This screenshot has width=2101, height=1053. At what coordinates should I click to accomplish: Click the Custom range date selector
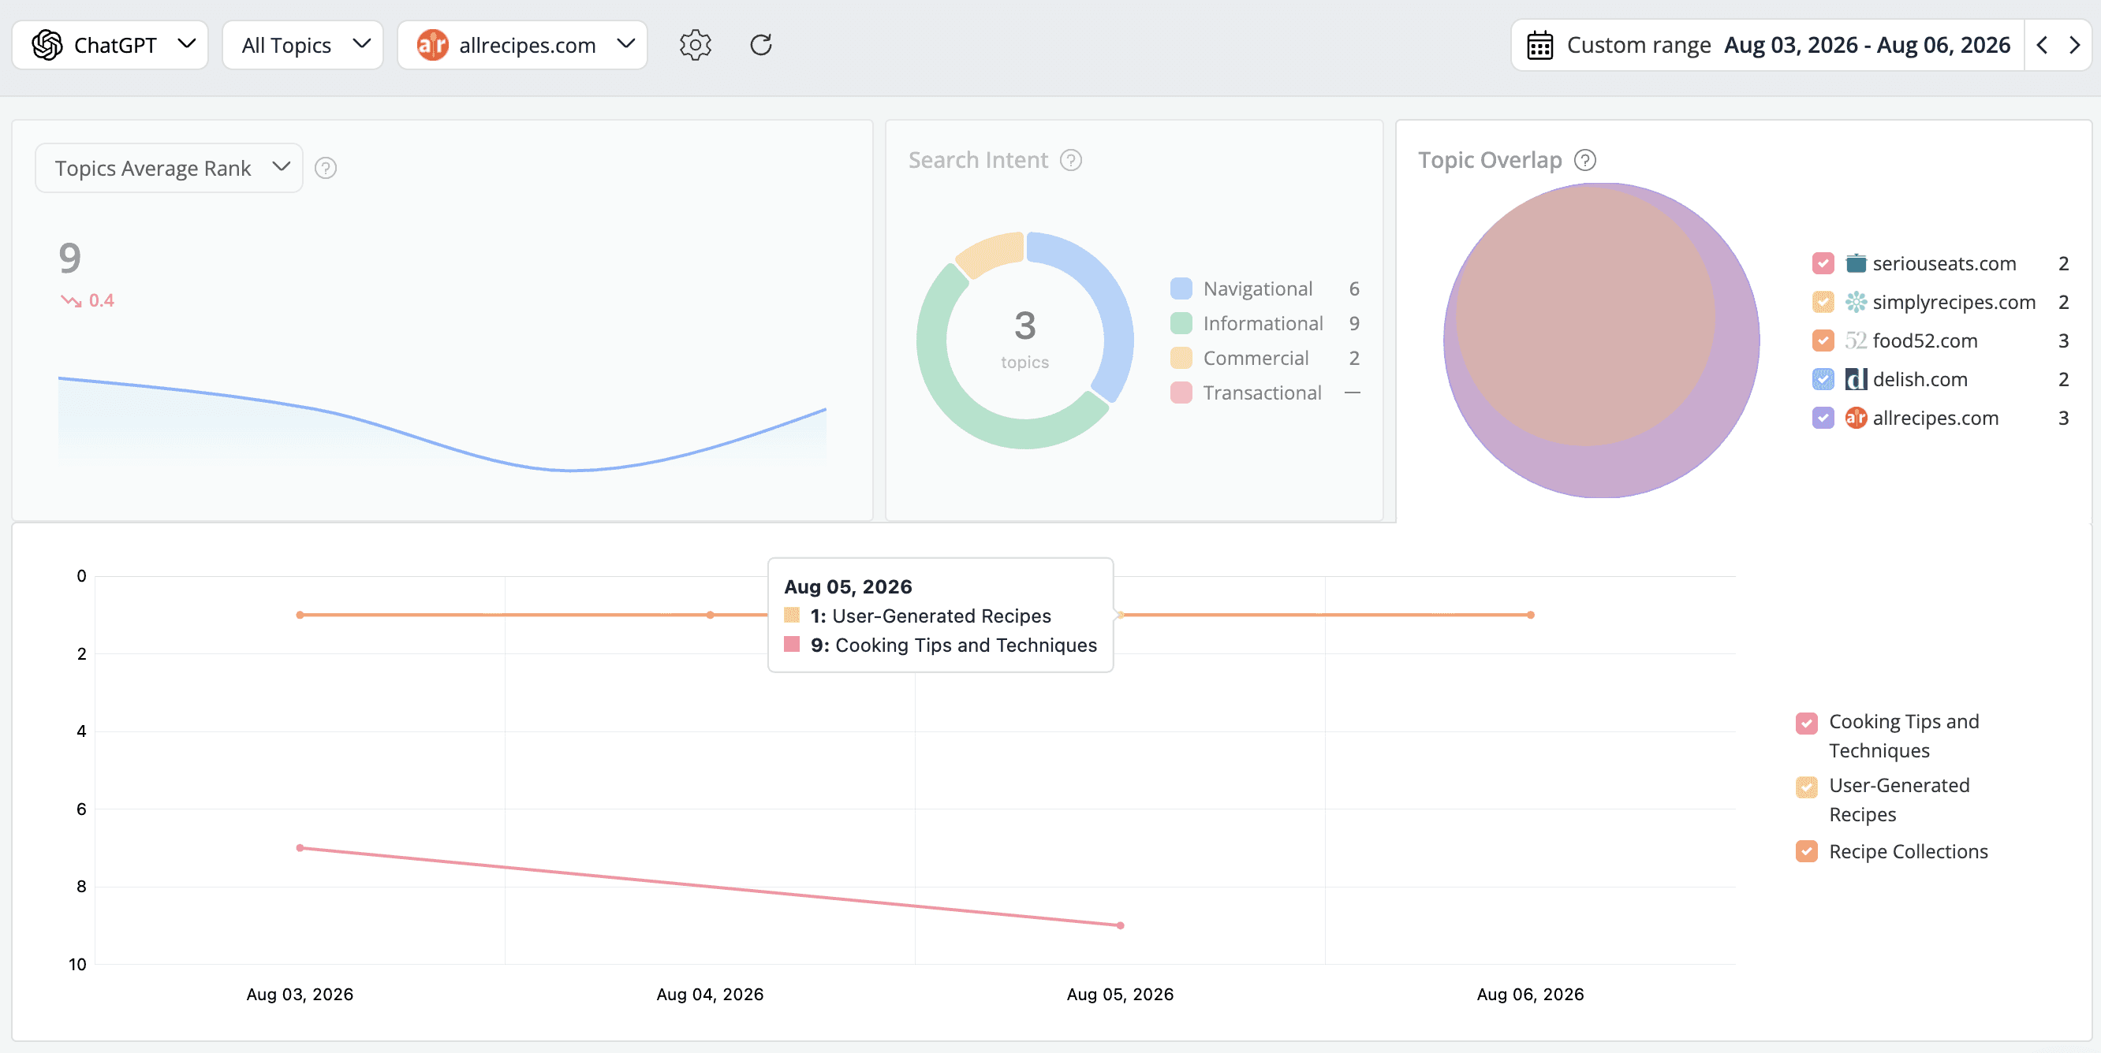(x=1767, y=45)
